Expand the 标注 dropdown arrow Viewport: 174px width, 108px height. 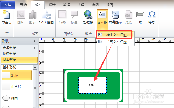74,27
